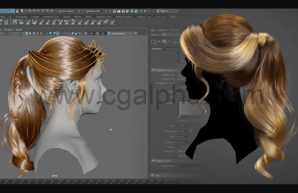The width and height of the screenshot is (298, 193).
Task: Open dropdown arrow next to green clear preview icon
Action: tap(169, 41)
